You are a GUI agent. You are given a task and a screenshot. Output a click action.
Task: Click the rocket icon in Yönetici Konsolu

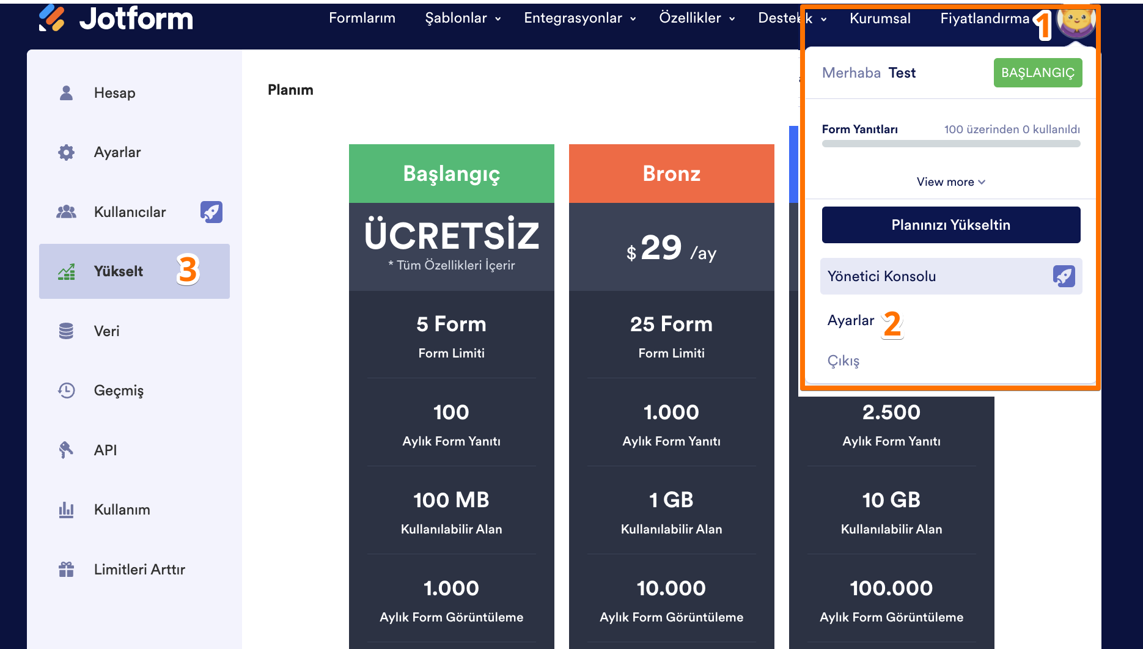[x=1064, y=276]
